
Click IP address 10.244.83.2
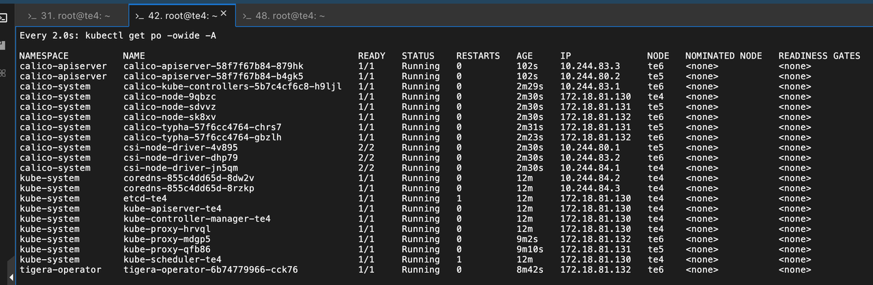point(590,158)
